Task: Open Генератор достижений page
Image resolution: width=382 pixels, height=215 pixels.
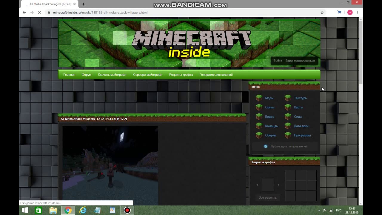Action: pyautogui.click(x=216, y=75)
